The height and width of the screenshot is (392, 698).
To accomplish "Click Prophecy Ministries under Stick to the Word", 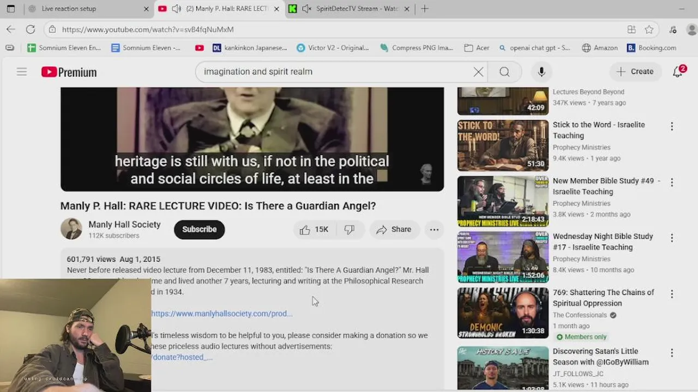I will (581, 148).
